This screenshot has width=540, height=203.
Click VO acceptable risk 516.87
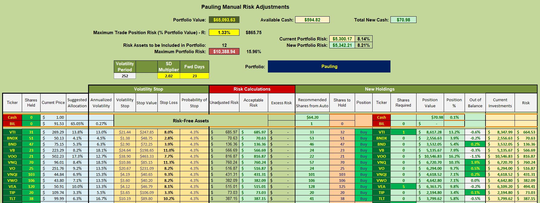[x=253, y=168]
